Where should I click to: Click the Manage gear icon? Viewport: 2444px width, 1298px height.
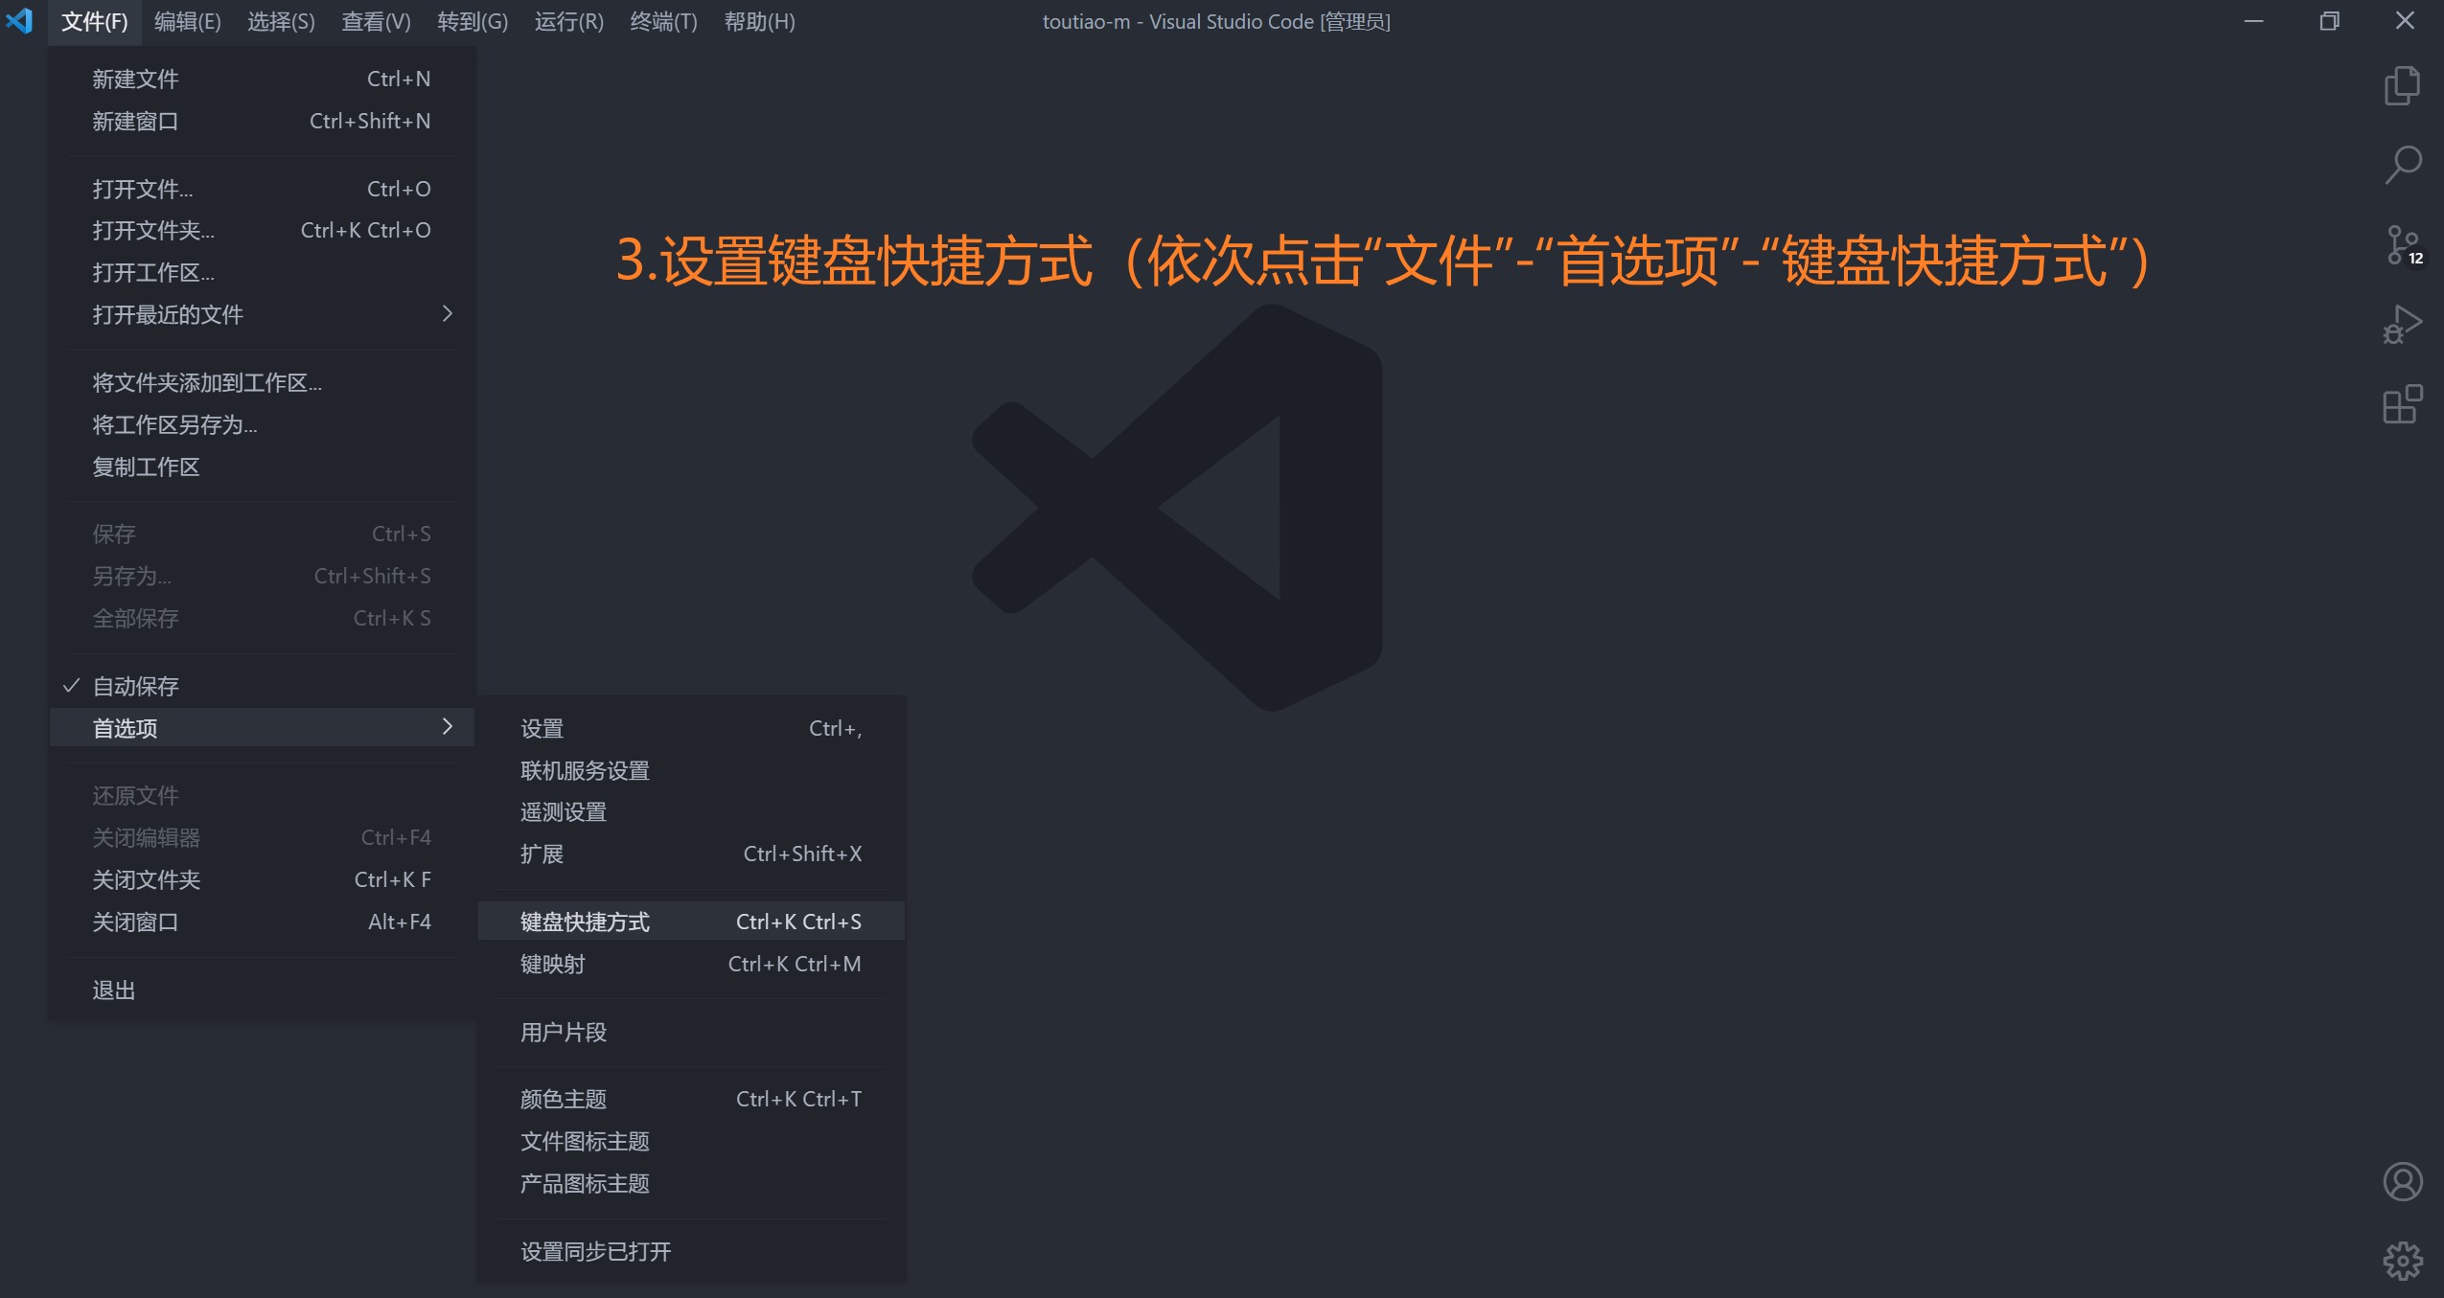click(x=2402, y=1261)
